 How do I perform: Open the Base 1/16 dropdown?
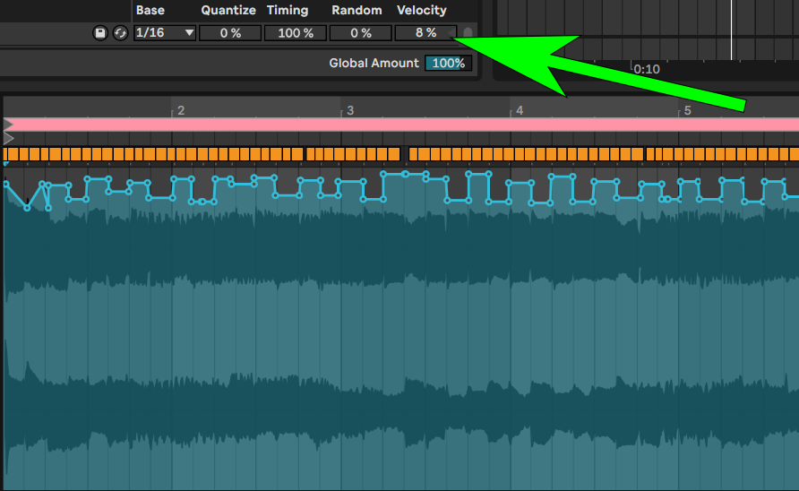point(157,33)
